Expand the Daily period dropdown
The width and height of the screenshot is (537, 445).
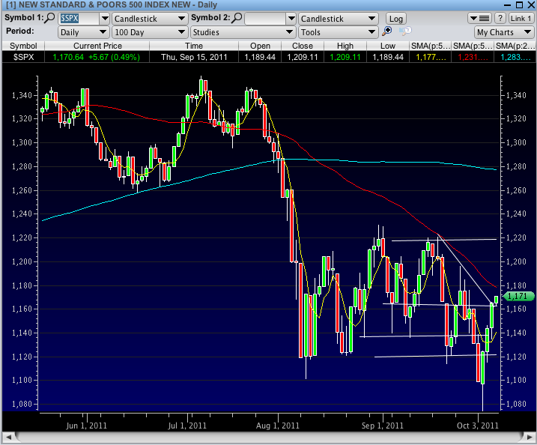click(x=83, y=32)
